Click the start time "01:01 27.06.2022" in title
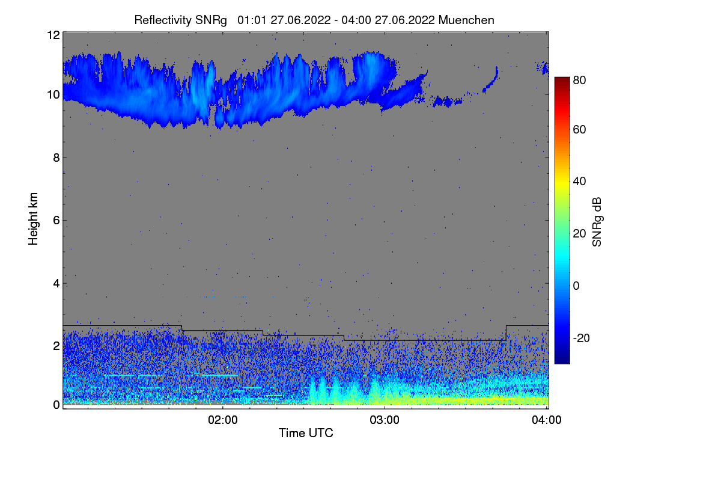 click(x=284, y=20)
